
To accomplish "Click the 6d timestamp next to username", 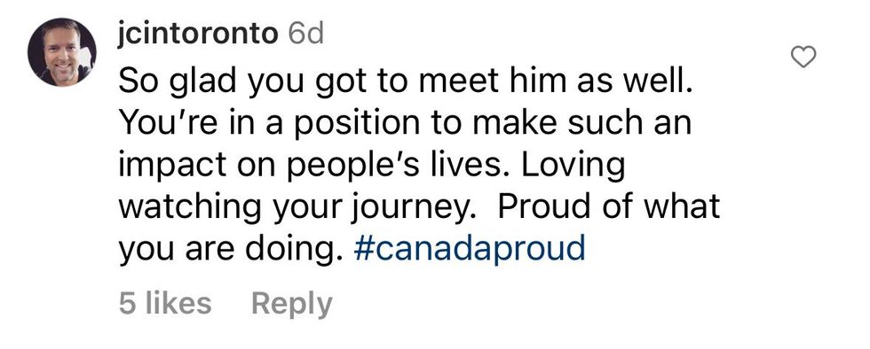I will point(305,35).
